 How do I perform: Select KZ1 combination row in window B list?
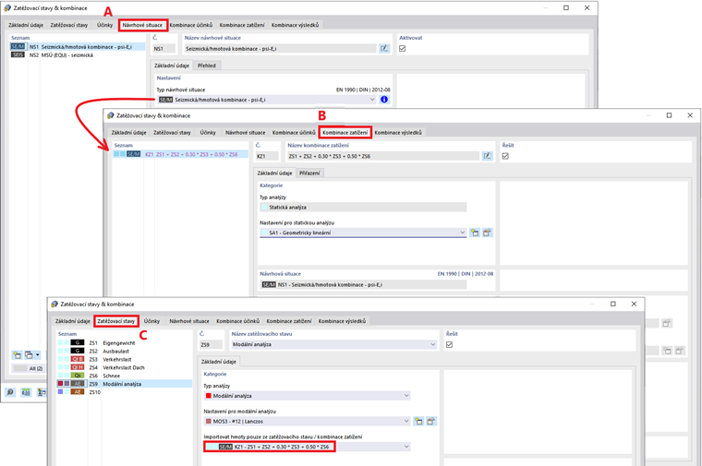(180, 154)
